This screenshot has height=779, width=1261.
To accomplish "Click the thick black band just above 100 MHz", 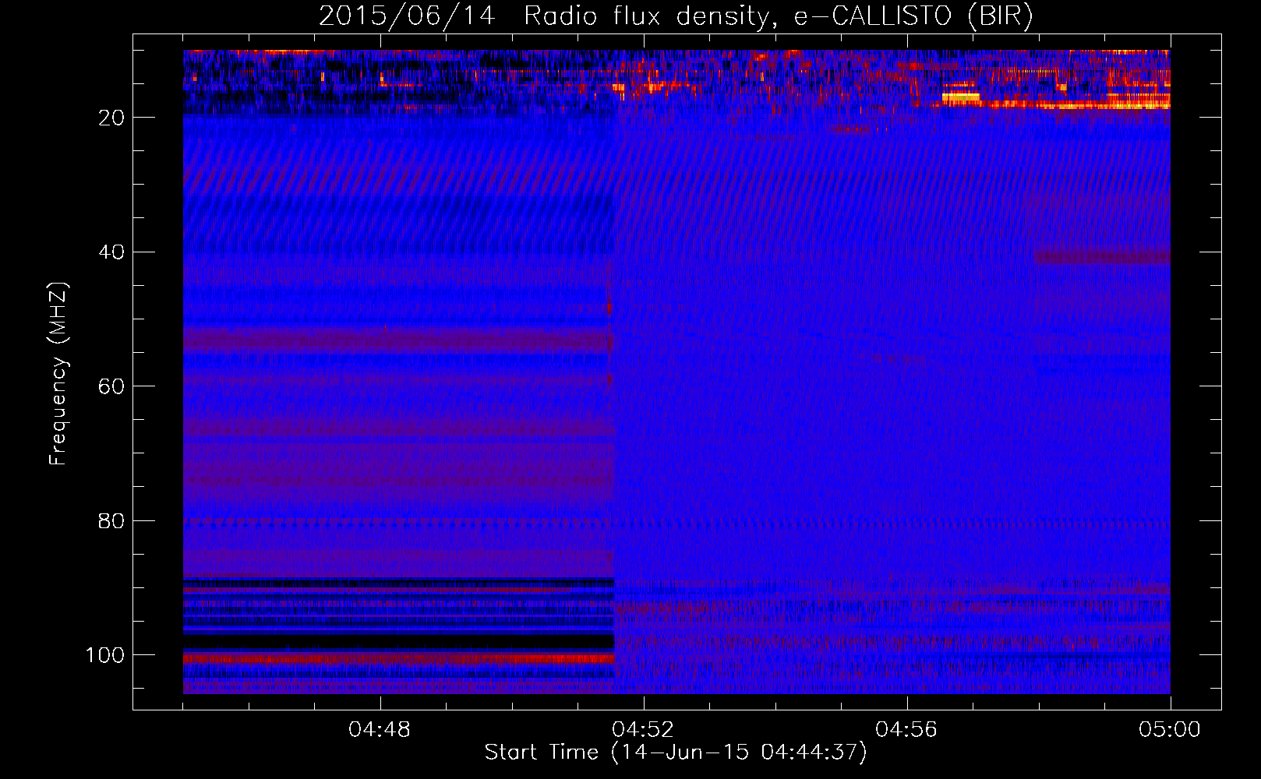I will click(399, 642).
